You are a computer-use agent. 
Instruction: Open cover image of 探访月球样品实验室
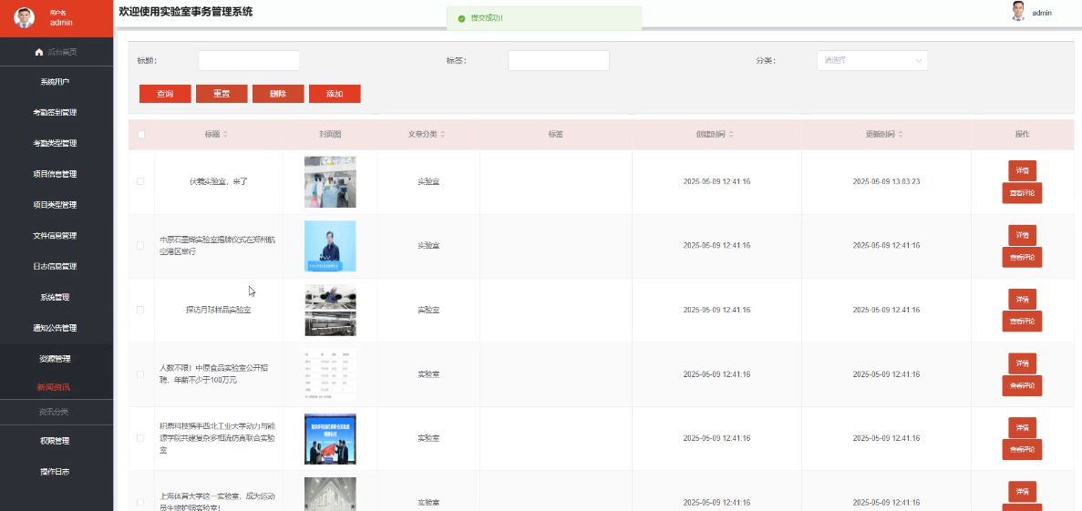click(330, 311)
